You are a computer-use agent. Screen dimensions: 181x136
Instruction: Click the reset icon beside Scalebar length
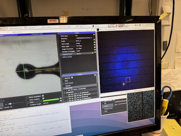[61, 101]
